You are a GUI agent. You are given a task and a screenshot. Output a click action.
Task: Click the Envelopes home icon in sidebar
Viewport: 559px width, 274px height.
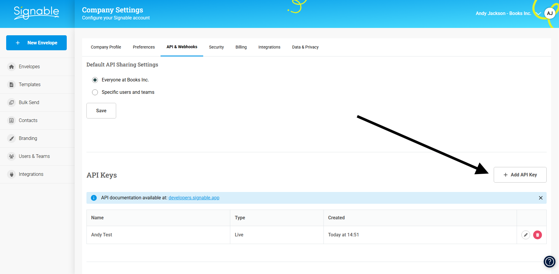pos(11,67)
